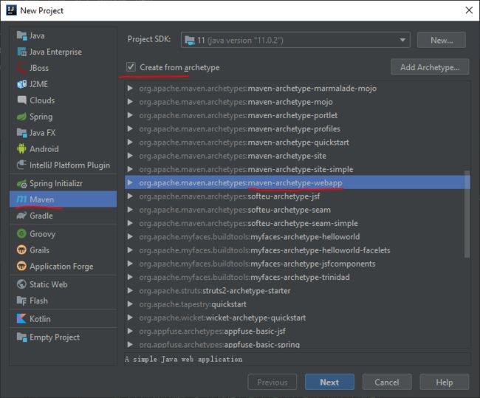
Task: Click the Next button
Action: (329, 382)
